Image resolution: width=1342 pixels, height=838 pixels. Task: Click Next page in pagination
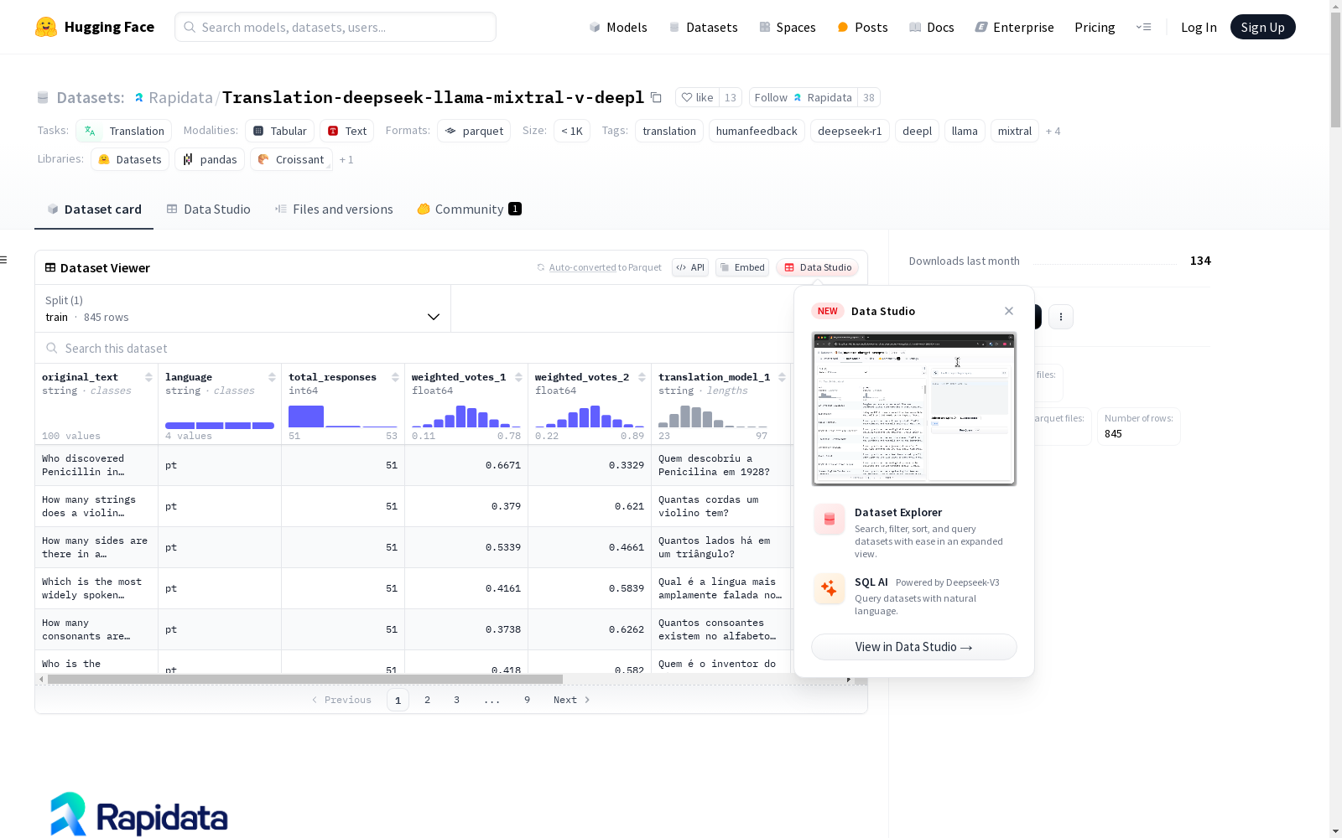[571, 700]
